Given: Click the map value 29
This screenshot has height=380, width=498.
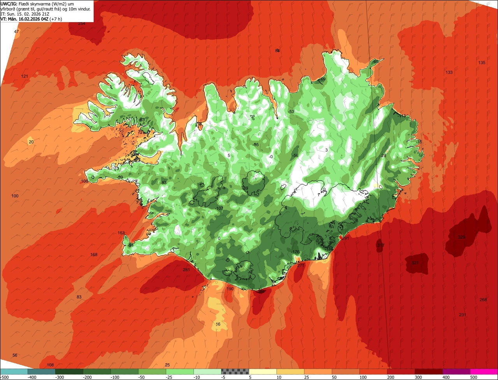Looking at the screenshot, I should click(384, 156).
